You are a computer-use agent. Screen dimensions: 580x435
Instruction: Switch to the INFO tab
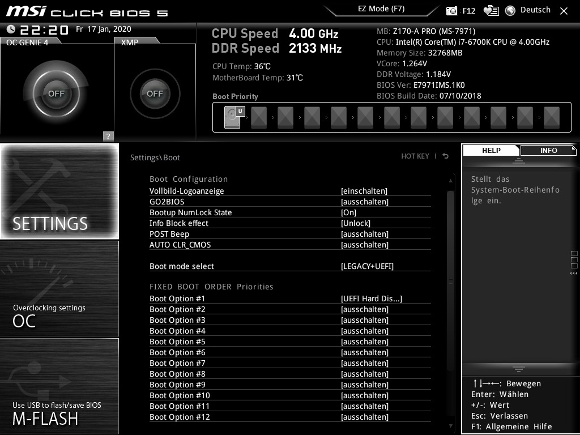[548, 150]
